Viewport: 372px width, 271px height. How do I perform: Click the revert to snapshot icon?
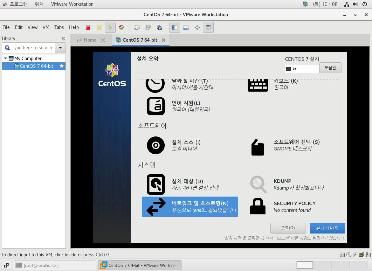148,27
